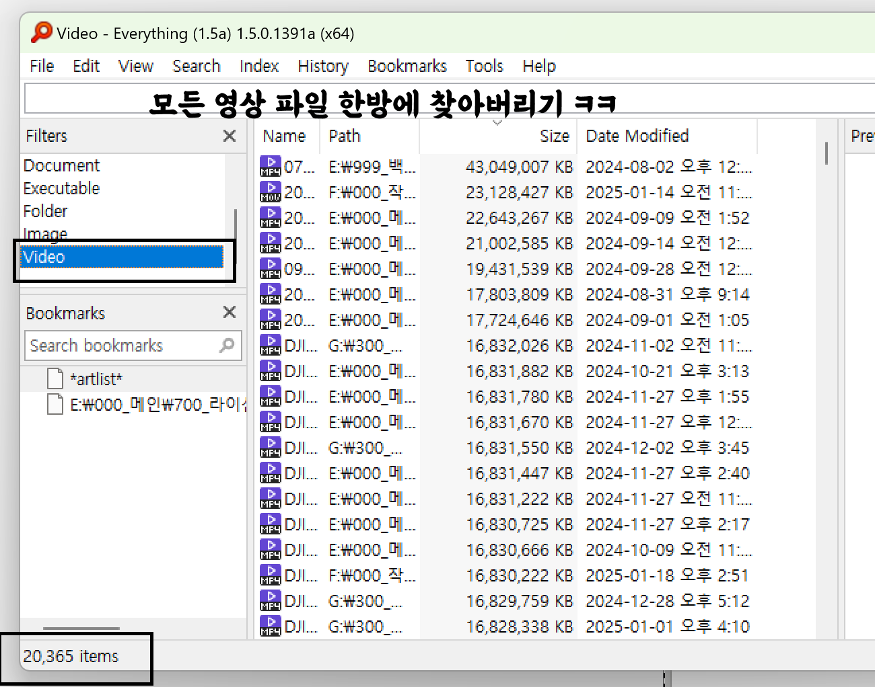
Task: Click MP4 icon of 16,830,725 KB file
Action: pos(271,524)
